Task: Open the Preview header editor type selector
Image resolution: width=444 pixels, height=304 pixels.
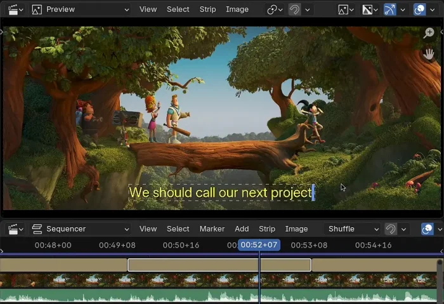Action: 16,10
